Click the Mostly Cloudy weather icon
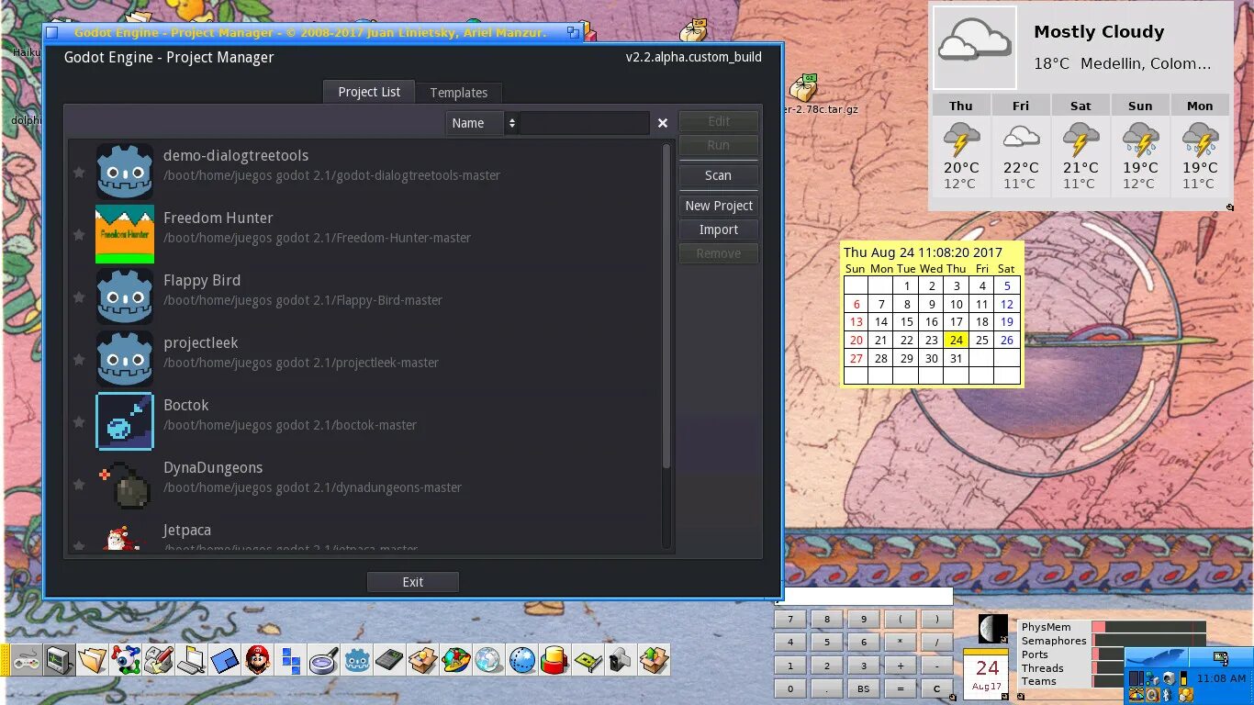 click(x=975, y=48)
